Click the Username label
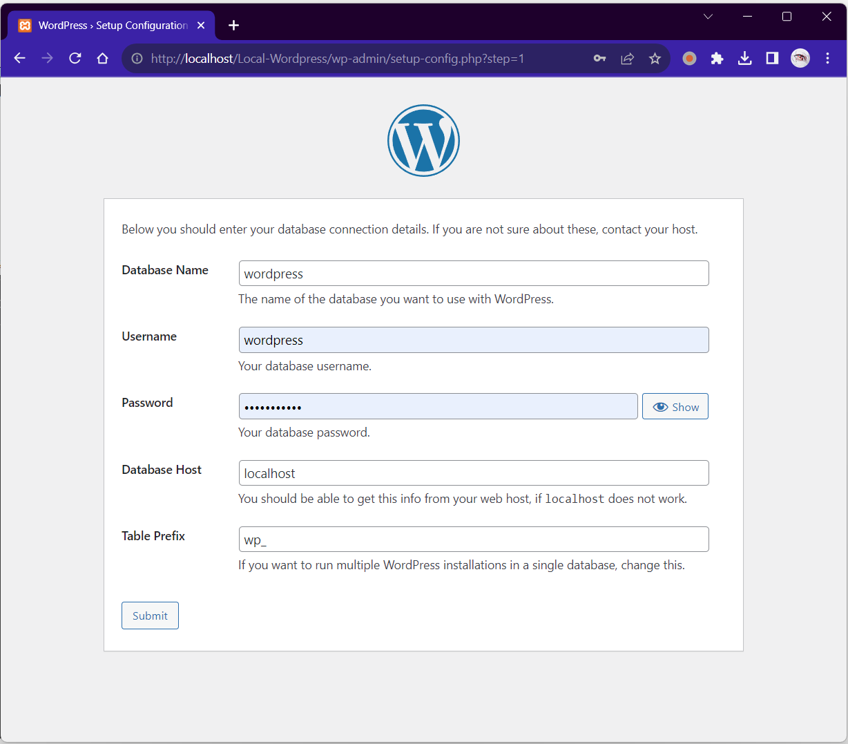The width and height of the screenshot is (848, 744). point(149,336)
